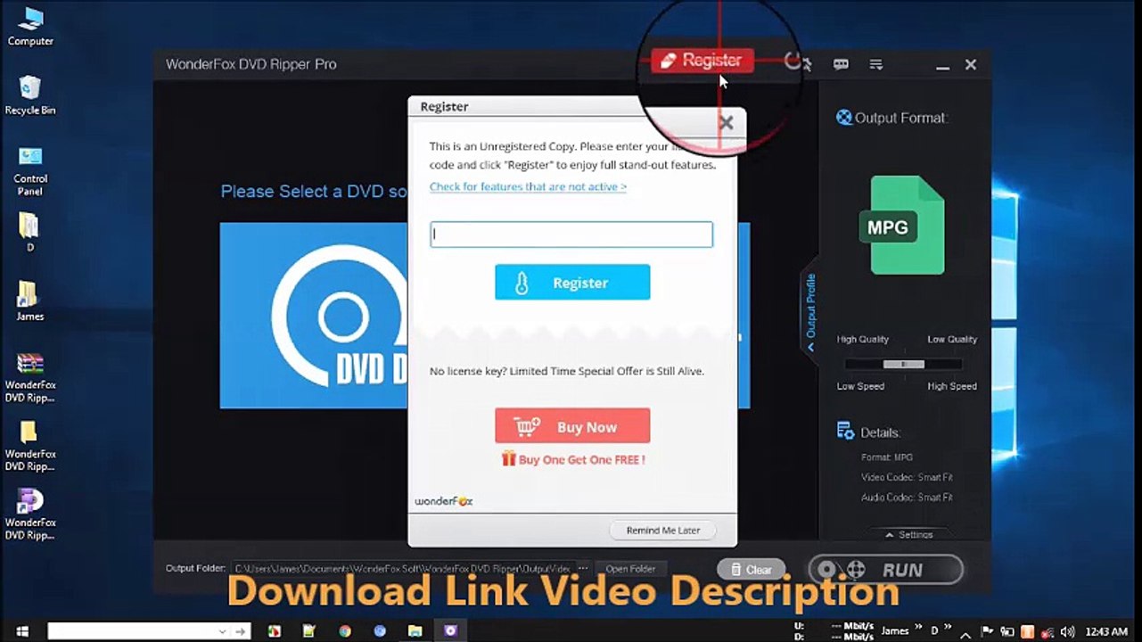
Task: Open the D folder desktop icon
Action: coord(29,232)
